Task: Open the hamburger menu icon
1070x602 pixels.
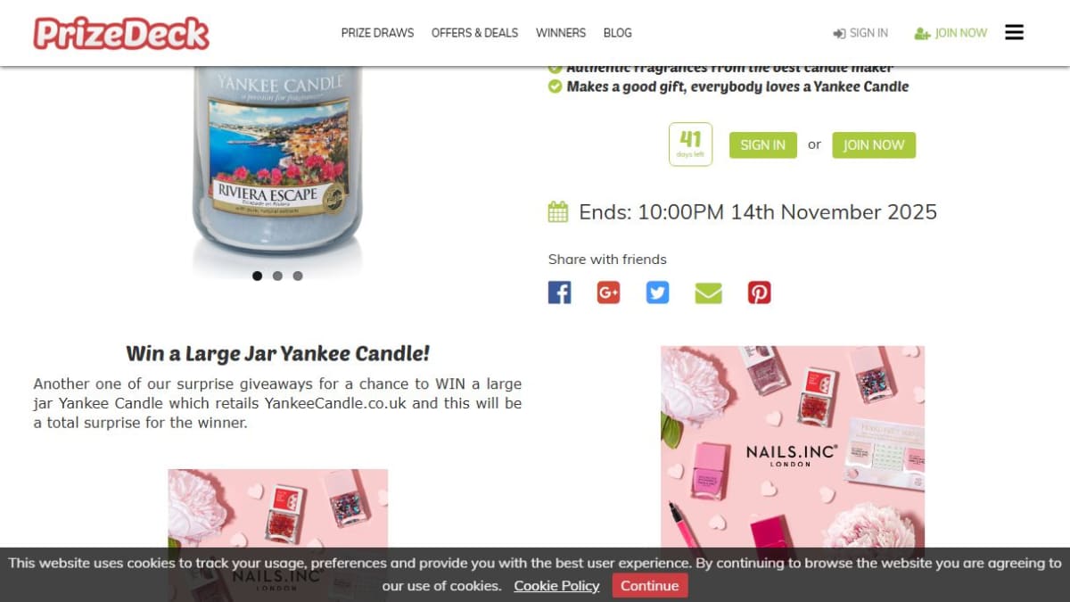Action: [x=1014, y=32]
